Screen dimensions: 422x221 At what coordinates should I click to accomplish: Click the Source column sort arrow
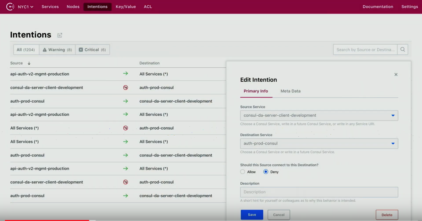click(29, 63)
